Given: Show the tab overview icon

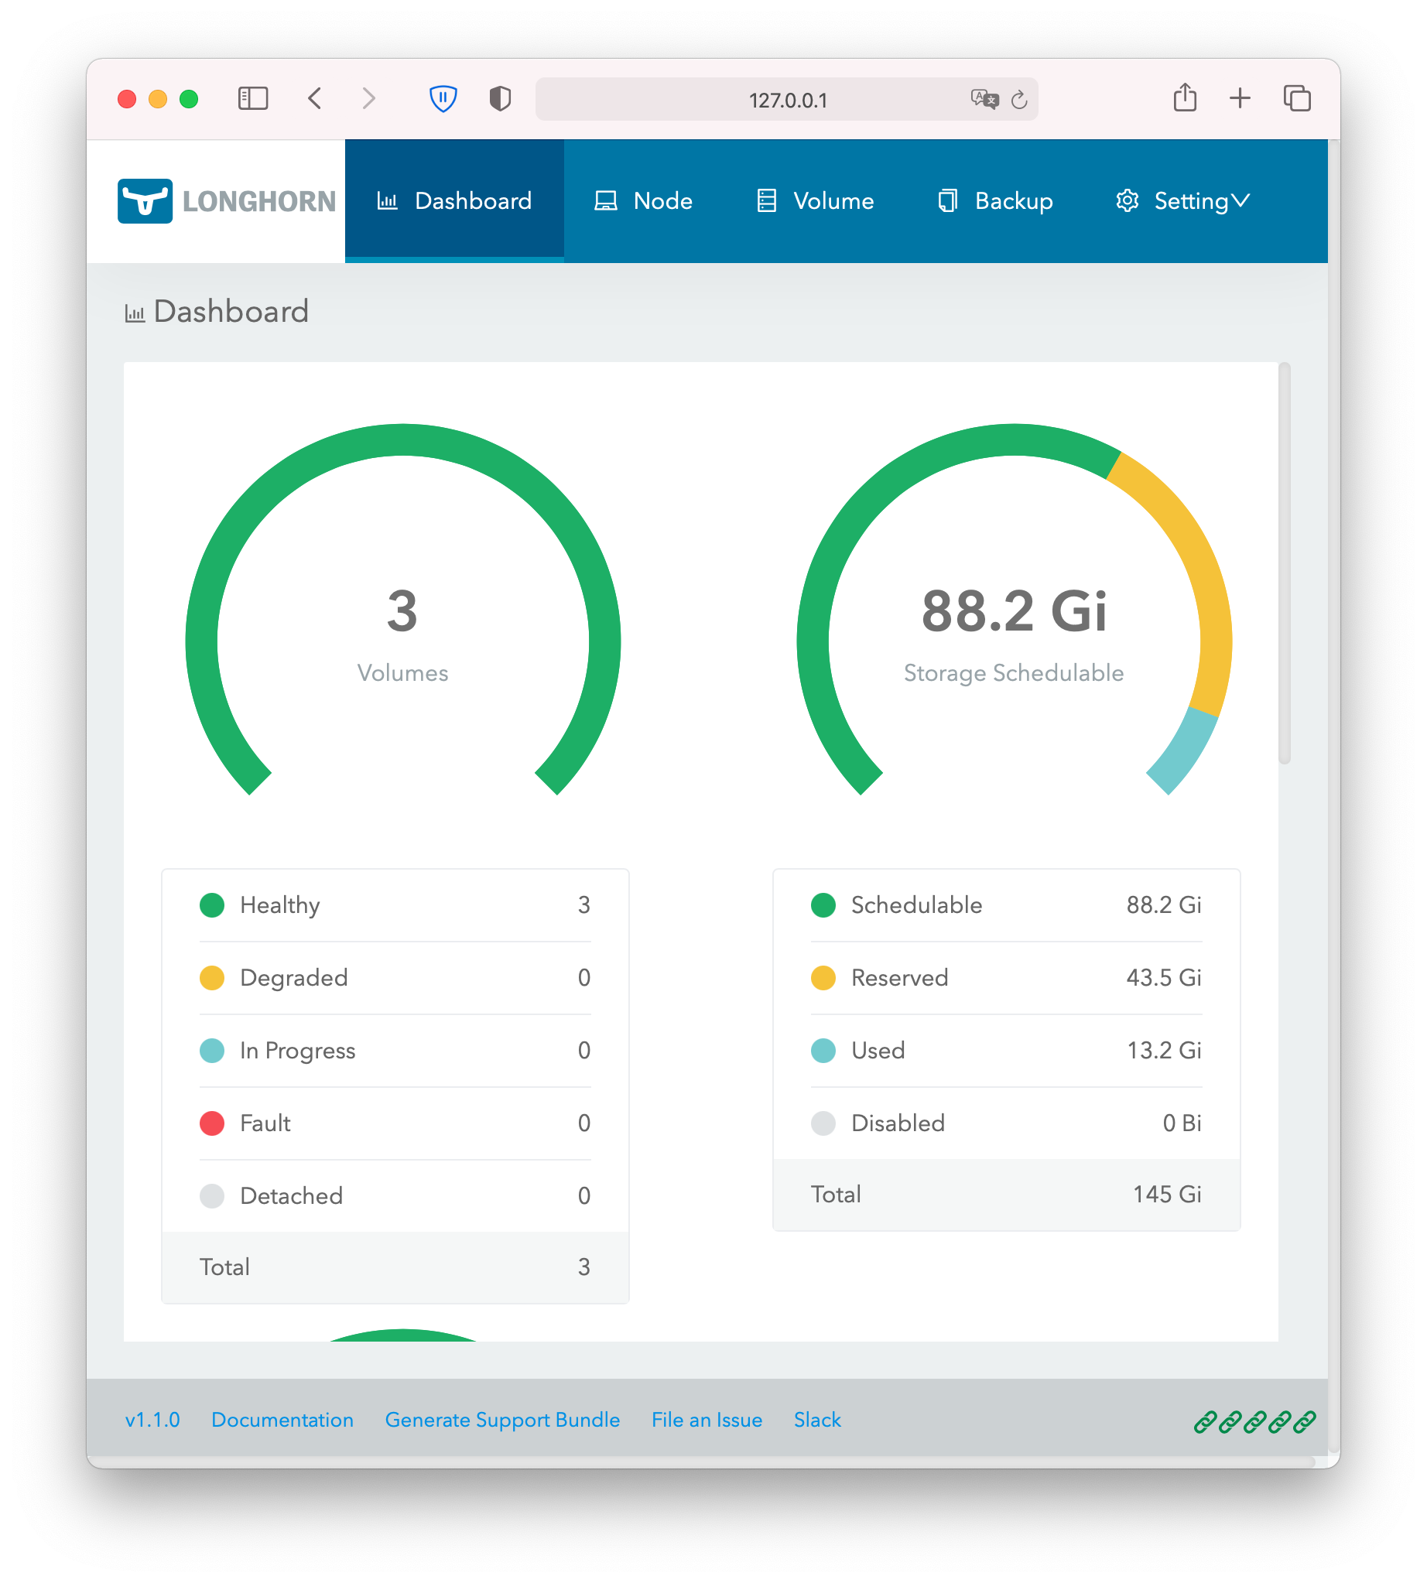Looking at the screenshot, I should [1297, 99].
